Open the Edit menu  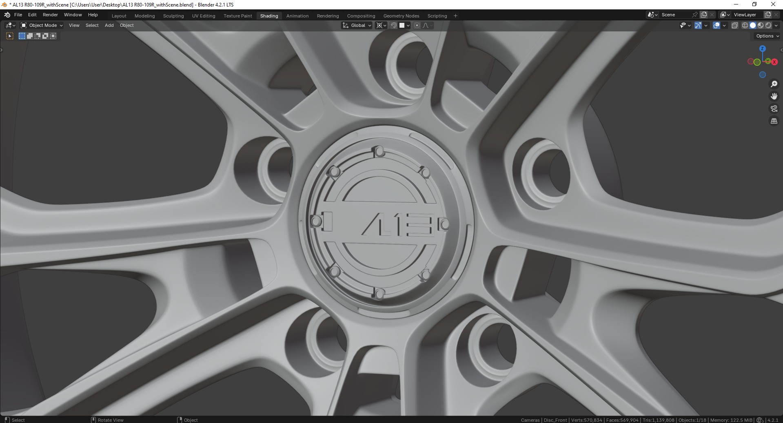click(x=32, y=15)
